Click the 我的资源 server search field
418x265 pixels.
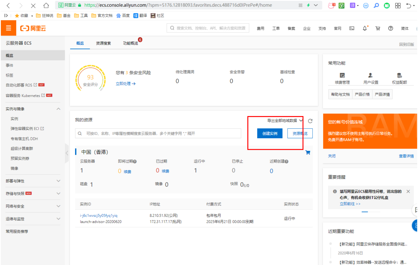click(x=158, y=133)
